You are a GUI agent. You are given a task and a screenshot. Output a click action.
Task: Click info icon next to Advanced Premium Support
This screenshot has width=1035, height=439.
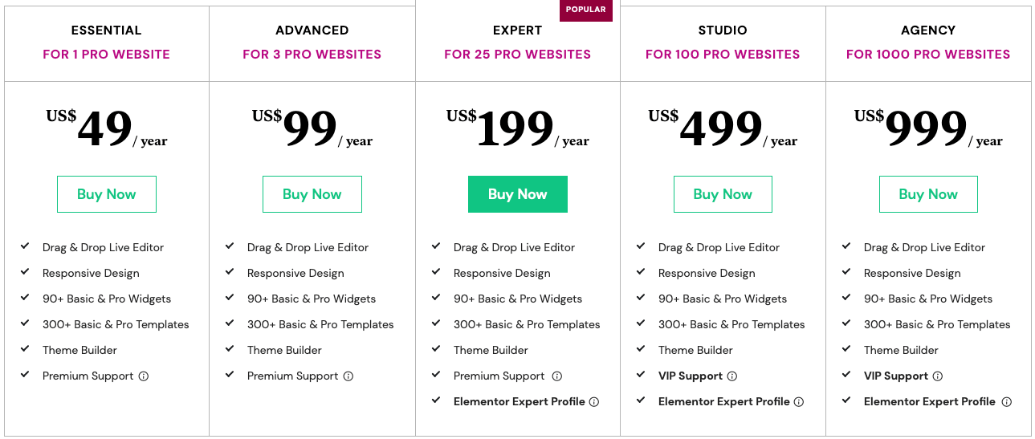coord(348,376)
